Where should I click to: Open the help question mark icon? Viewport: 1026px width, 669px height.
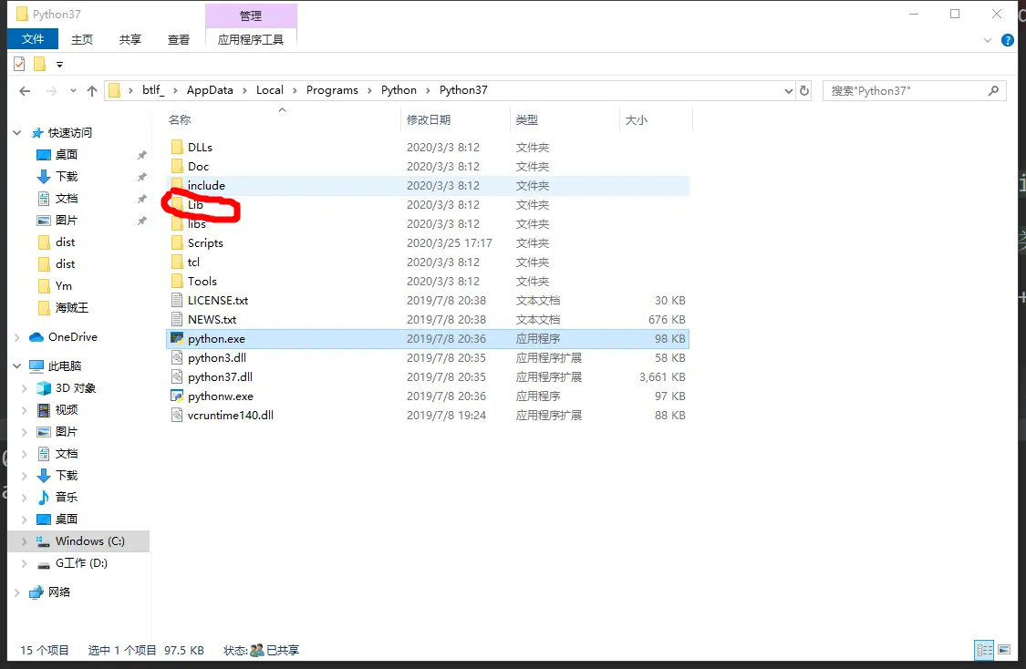point(1008,40)
